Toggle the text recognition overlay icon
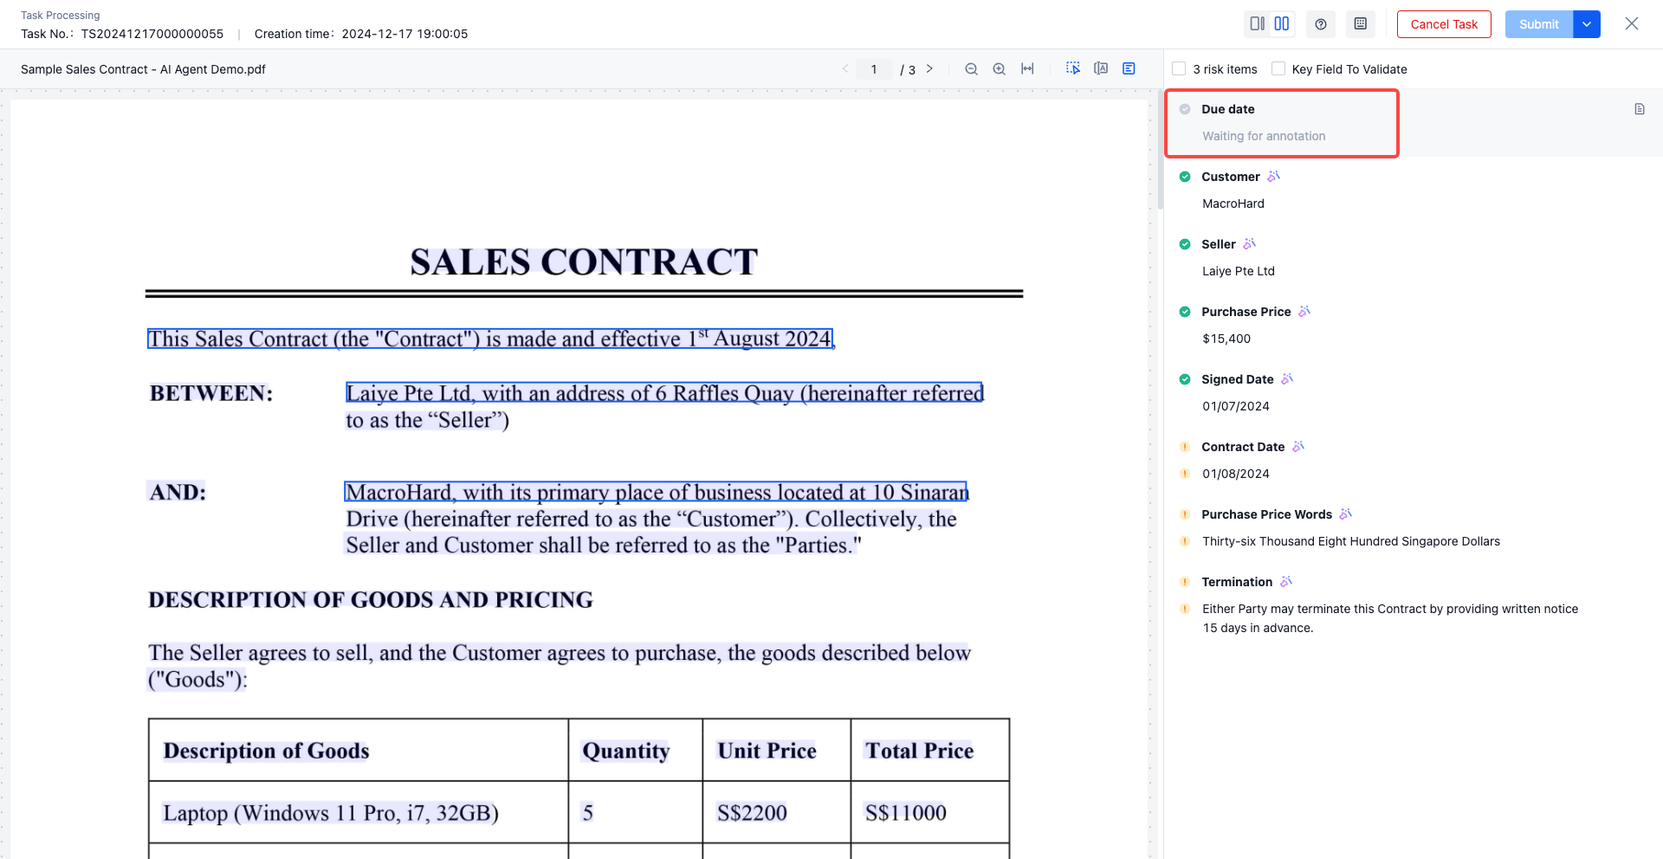Screen dimensions: 1663x859 1101,68
